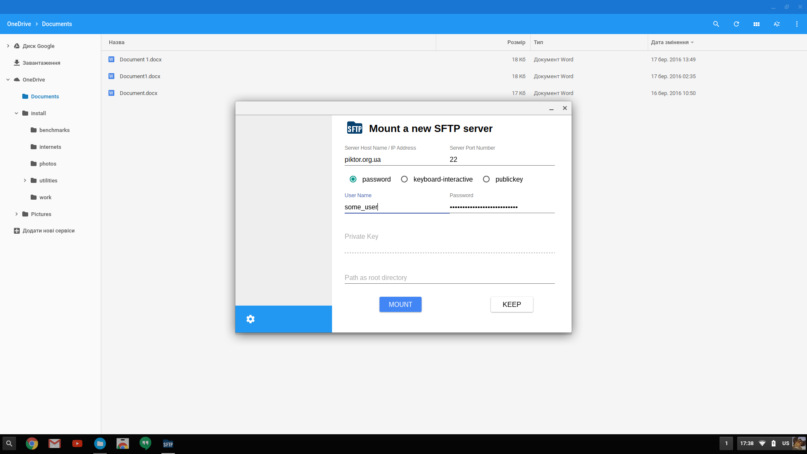
Task: Click Word icon of Document 1.docx
Action: click(111, 59)
